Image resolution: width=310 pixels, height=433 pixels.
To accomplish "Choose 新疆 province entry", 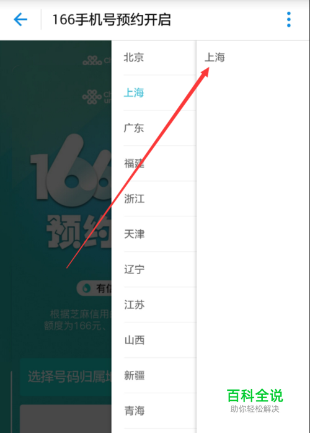I will click(154, 375).
